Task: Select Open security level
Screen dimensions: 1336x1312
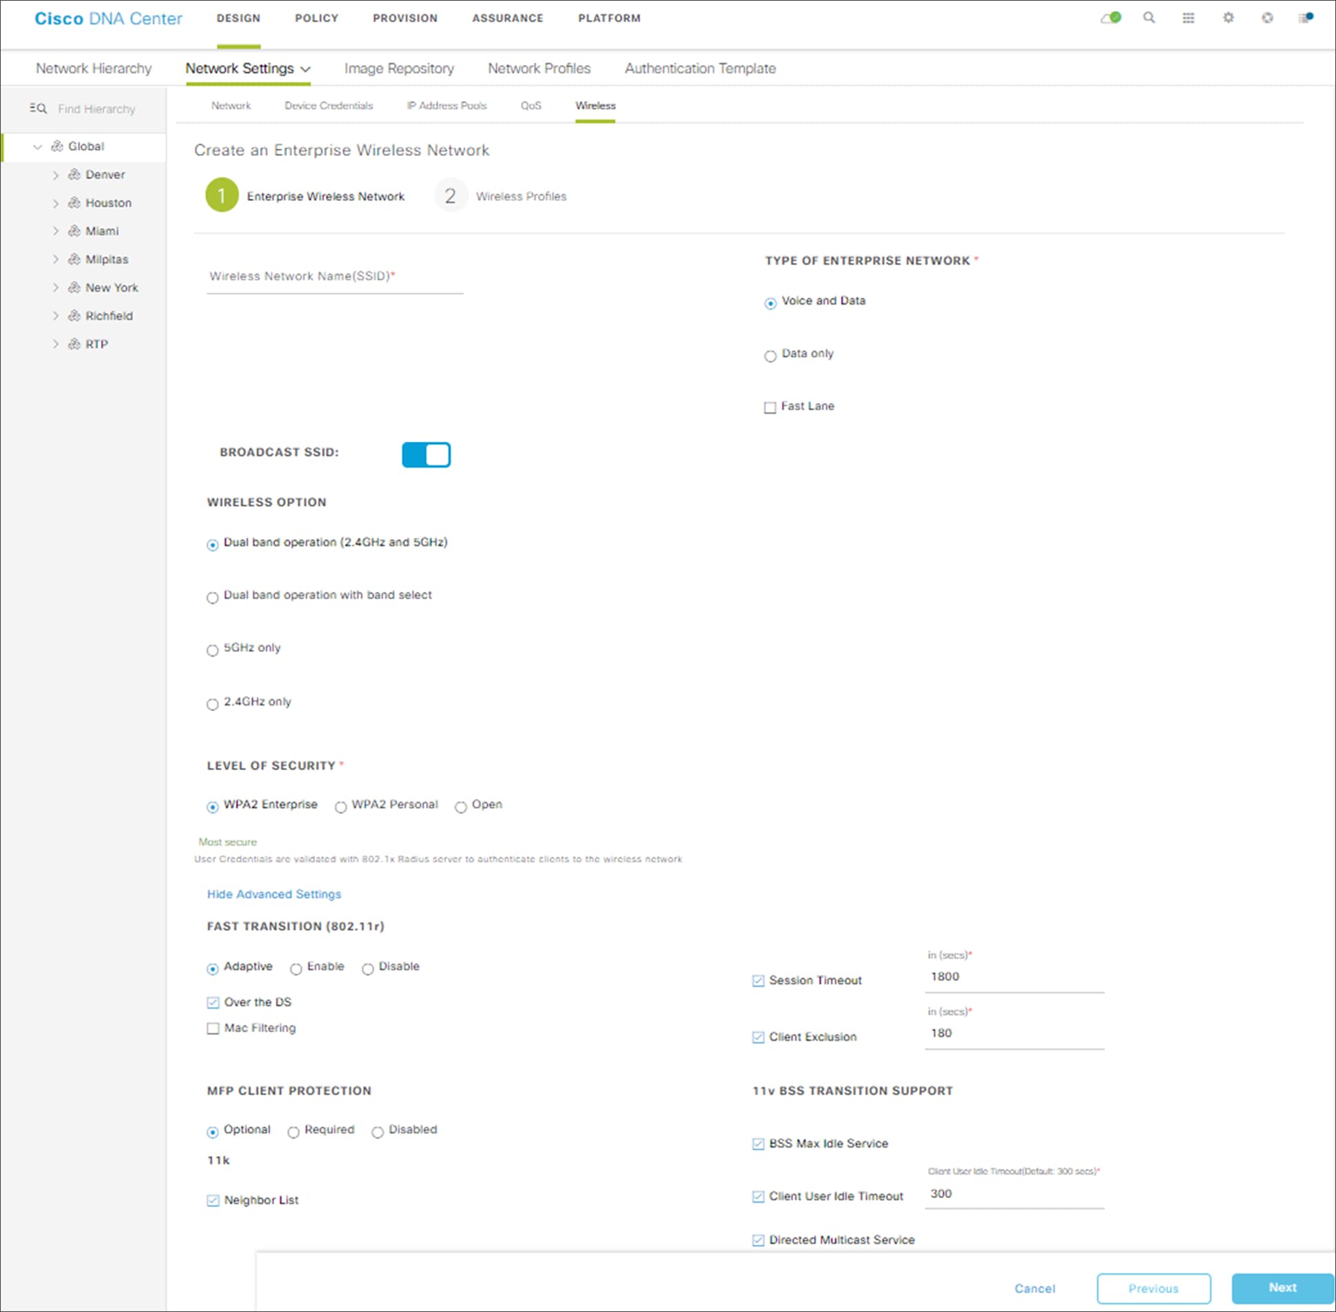Action: tap(461, 807)
